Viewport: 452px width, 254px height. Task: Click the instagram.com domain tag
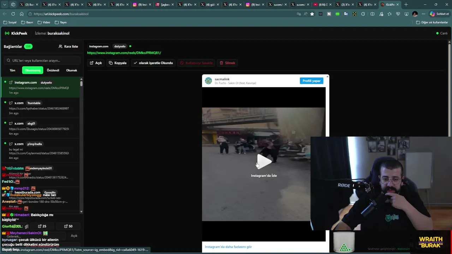point(99,46)
